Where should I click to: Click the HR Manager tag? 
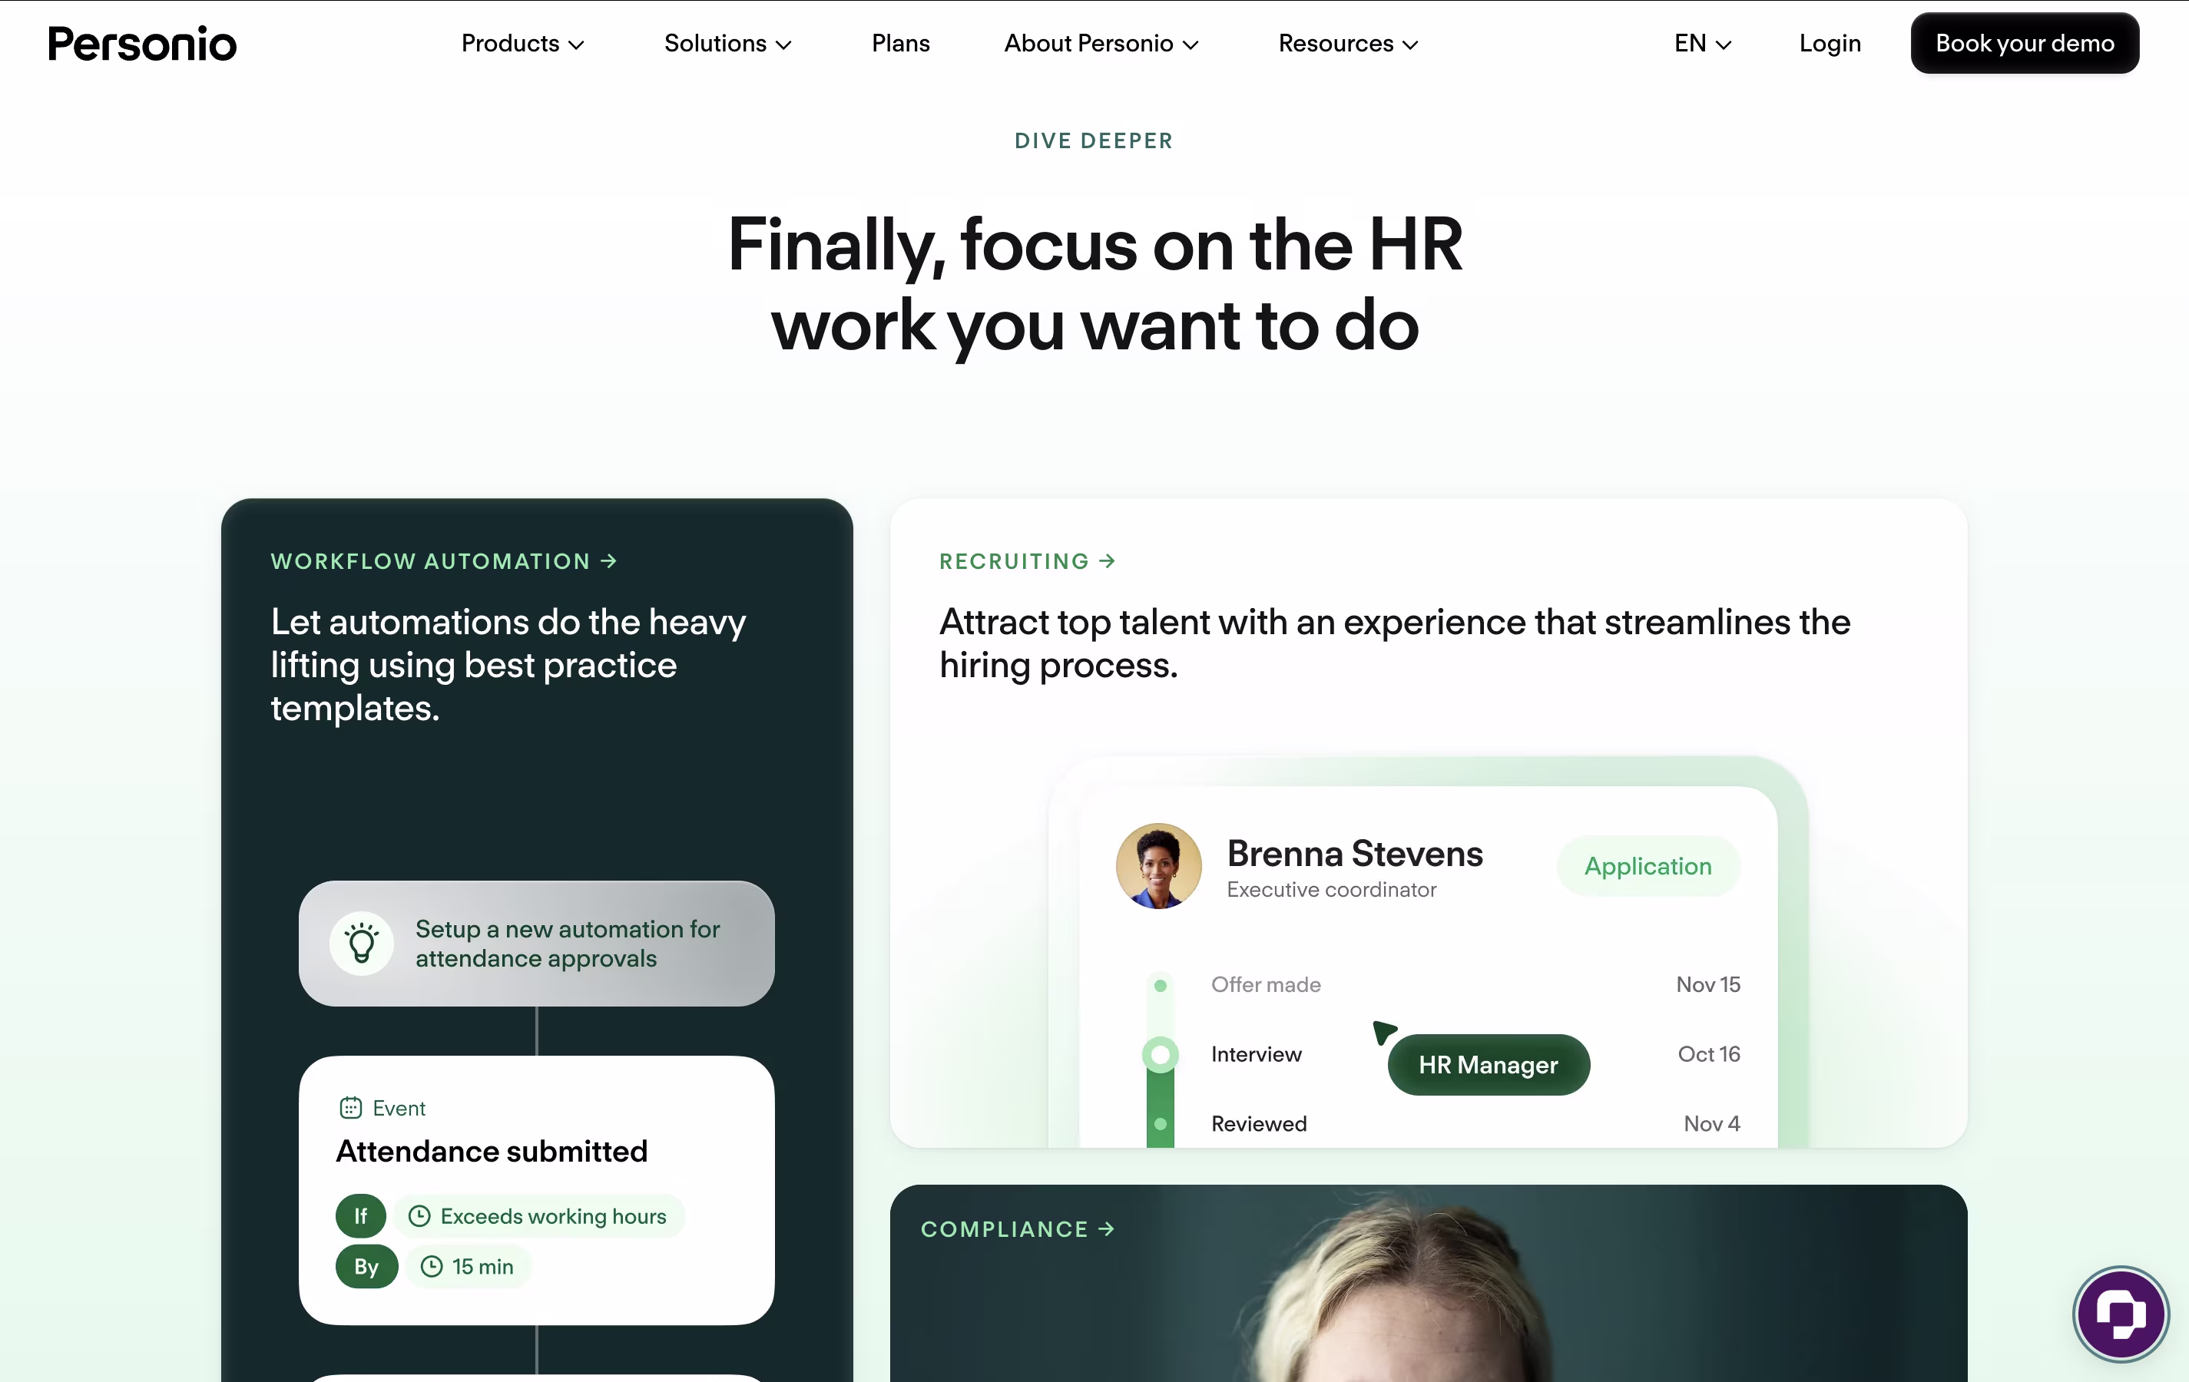(x=1488, y=1065)
